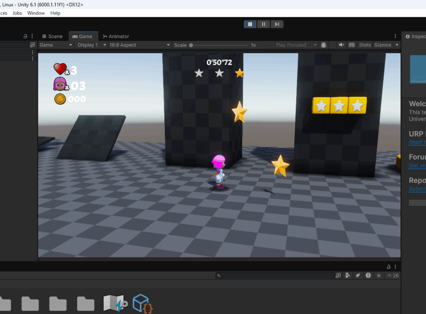Viewport: 426px width, 314px height.
Task: Open the Project panel options menu
Action: pyautogui.click(x=395, y=267)
